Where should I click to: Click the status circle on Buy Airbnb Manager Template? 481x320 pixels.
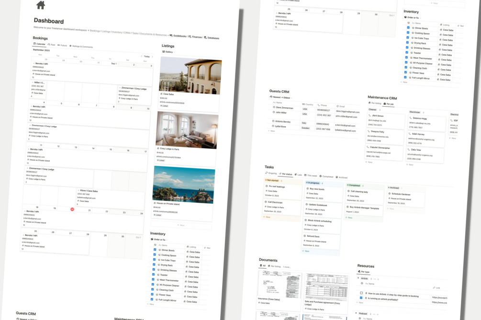click(348, 207)
